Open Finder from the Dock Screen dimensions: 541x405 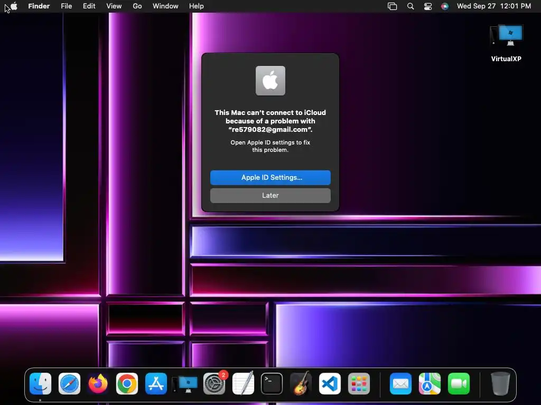(x=40, y=384)
